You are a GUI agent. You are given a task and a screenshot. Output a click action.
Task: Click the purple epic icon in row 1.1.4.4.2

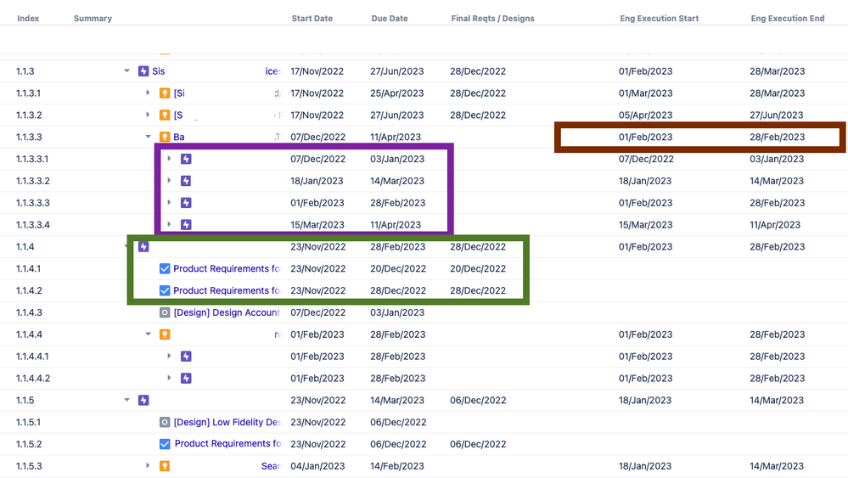pyautogui.click(x=186, y=379)
